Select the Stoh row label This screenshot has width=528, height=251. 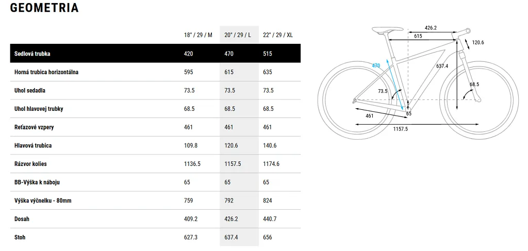click(20, 238)
